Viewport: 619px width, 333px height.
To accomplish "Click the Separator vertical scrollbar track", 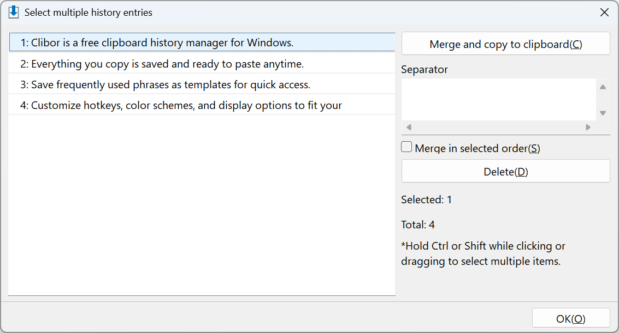I will 603,100.
